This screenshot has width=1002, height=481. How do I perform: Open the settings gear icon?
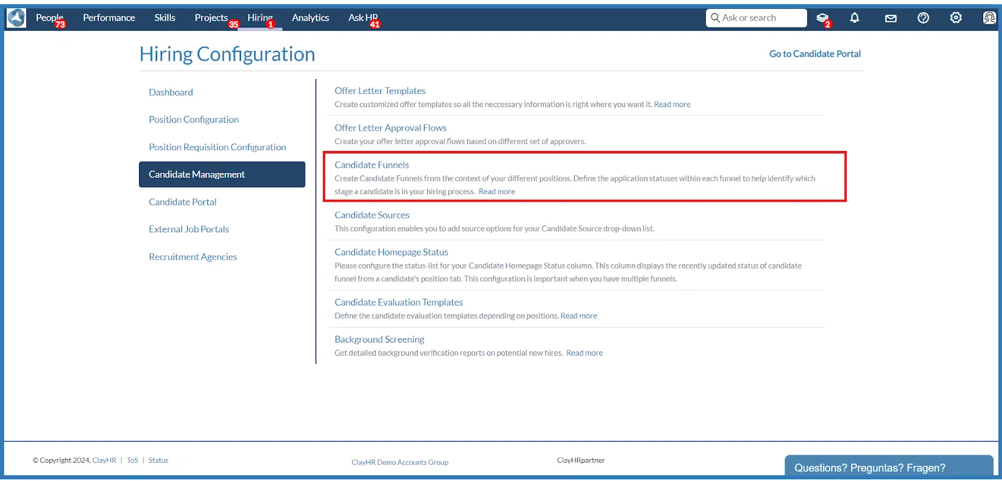pos(956,18)
